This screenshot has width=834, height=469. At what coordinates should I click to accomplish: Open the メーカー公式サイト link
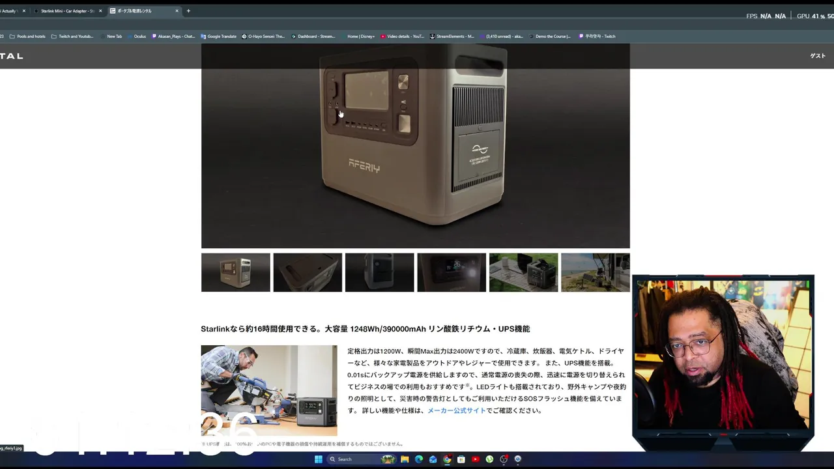click(x=457, y=410)
